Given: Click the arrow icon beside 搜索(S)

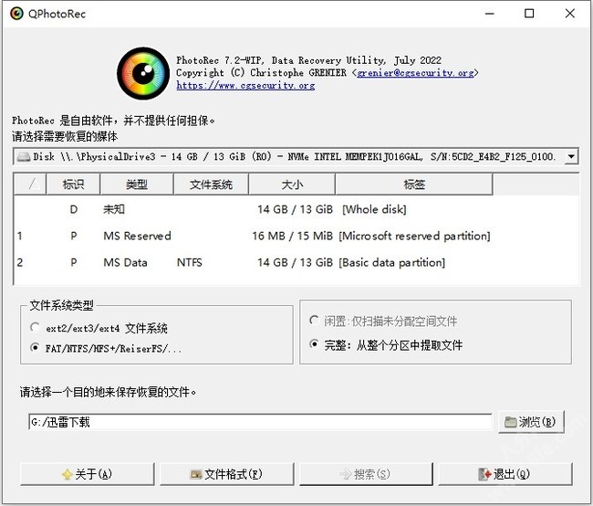Looking at the screenshot, I should click(x=345, y=474).
